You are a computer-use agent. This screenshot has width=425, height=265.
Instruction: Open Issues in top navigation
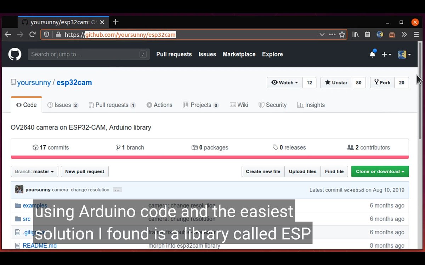[x=207, y=54]
